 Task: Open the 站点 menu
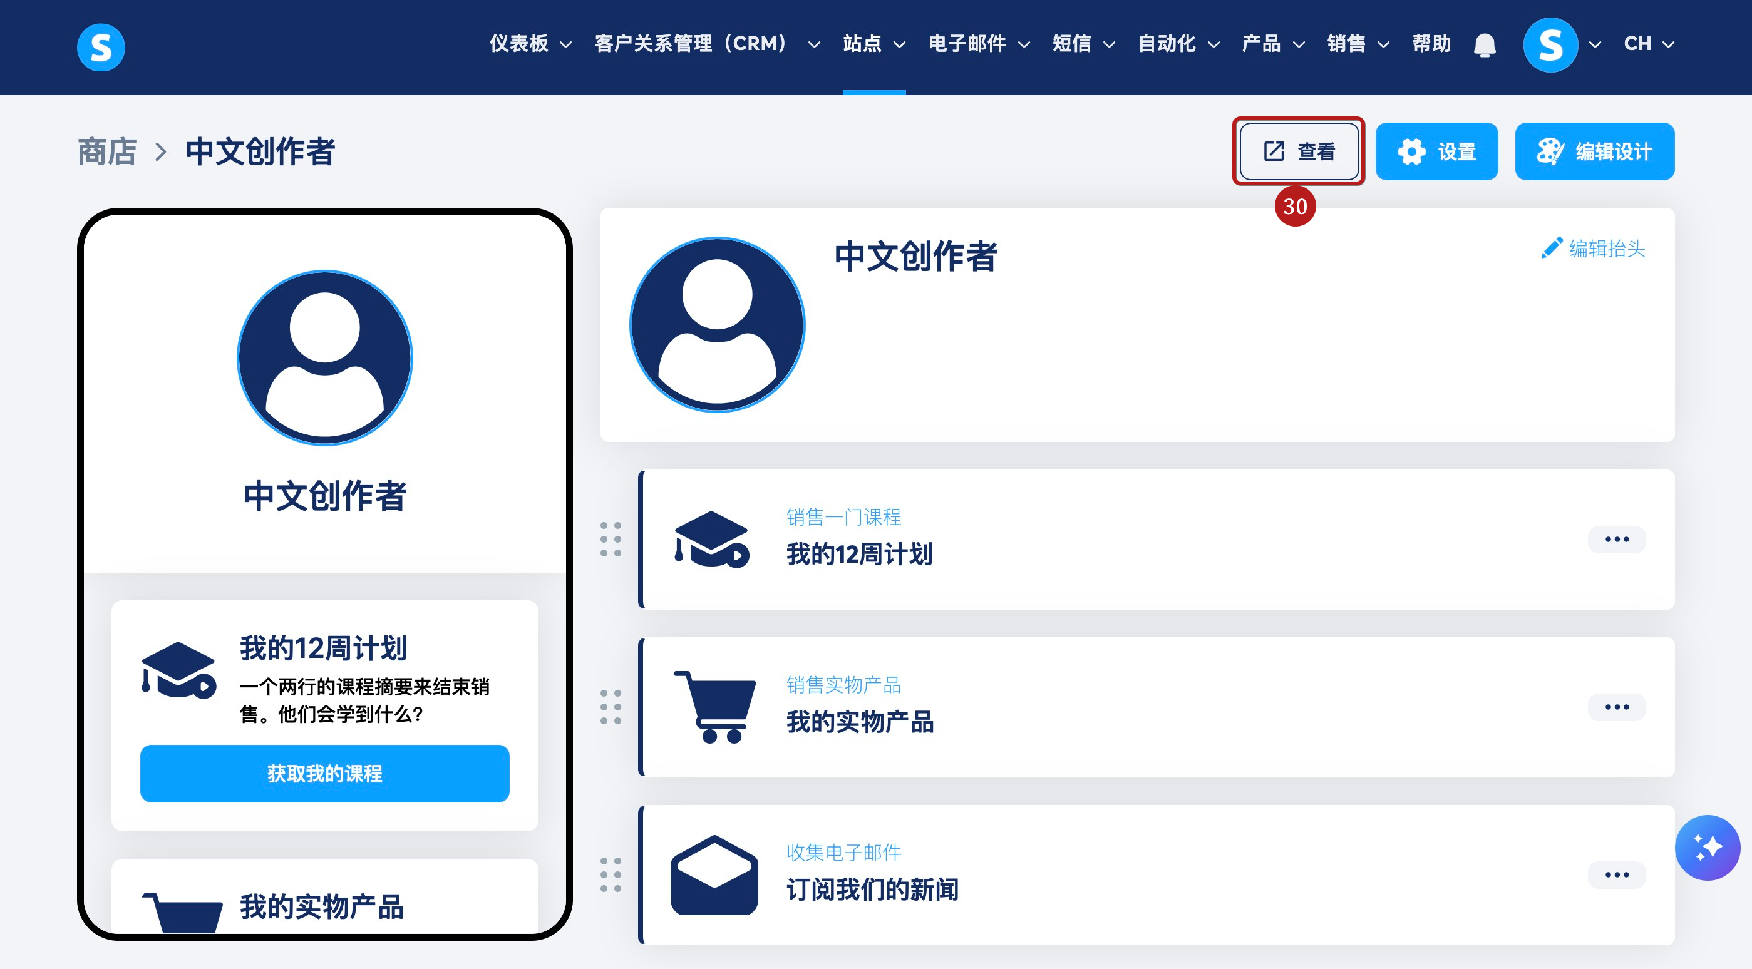pos(873,44)
